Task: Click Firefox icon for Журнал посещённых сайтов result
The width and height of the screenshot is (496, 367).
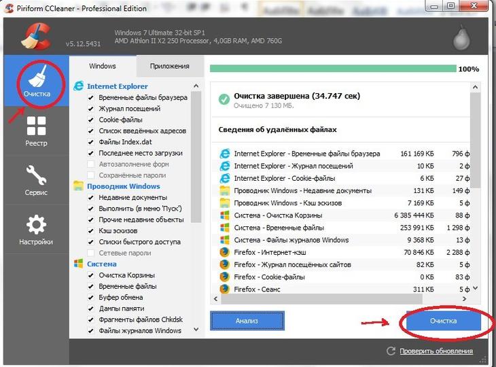Action: 225,264
